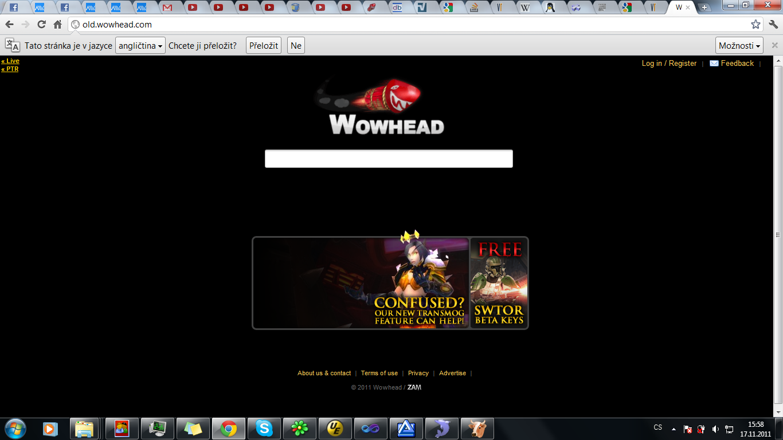Click into the Wowhead search box
Screen dimensions: 783x440
coord(389,159)
